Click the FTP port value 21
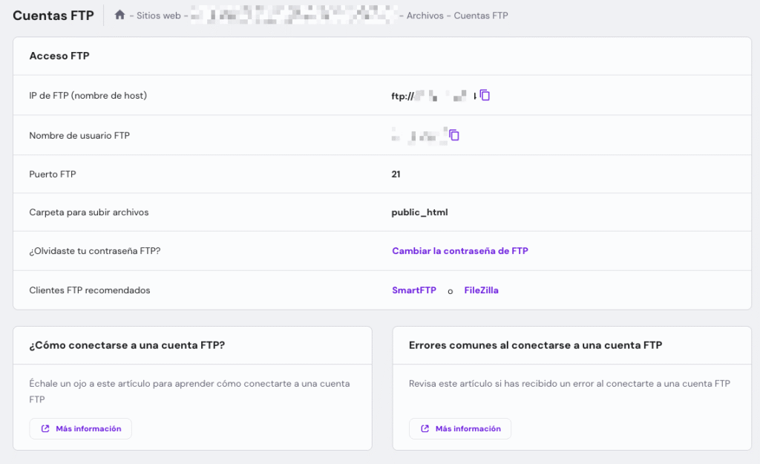 click(x=396, y=173)
